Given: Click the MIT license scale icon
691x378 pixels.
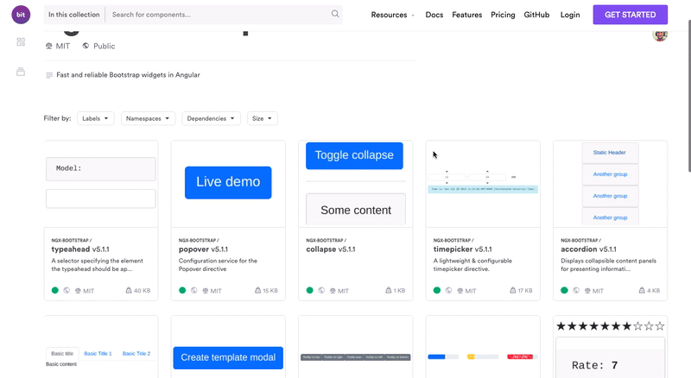Looking at the screenshot, I should [49, 46].
